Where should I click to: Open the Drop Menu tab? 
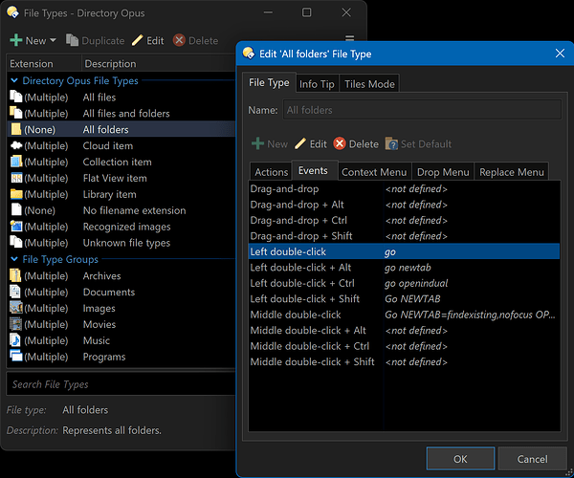click(x=443, y=172)
